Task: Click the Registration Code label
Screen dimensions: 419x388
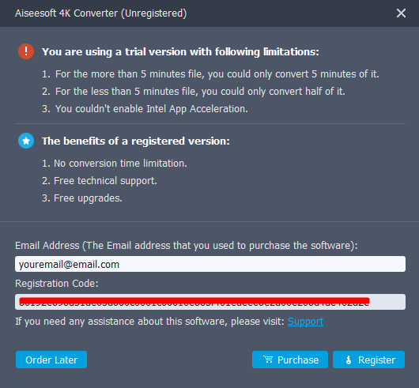Action: coord(57,284)
